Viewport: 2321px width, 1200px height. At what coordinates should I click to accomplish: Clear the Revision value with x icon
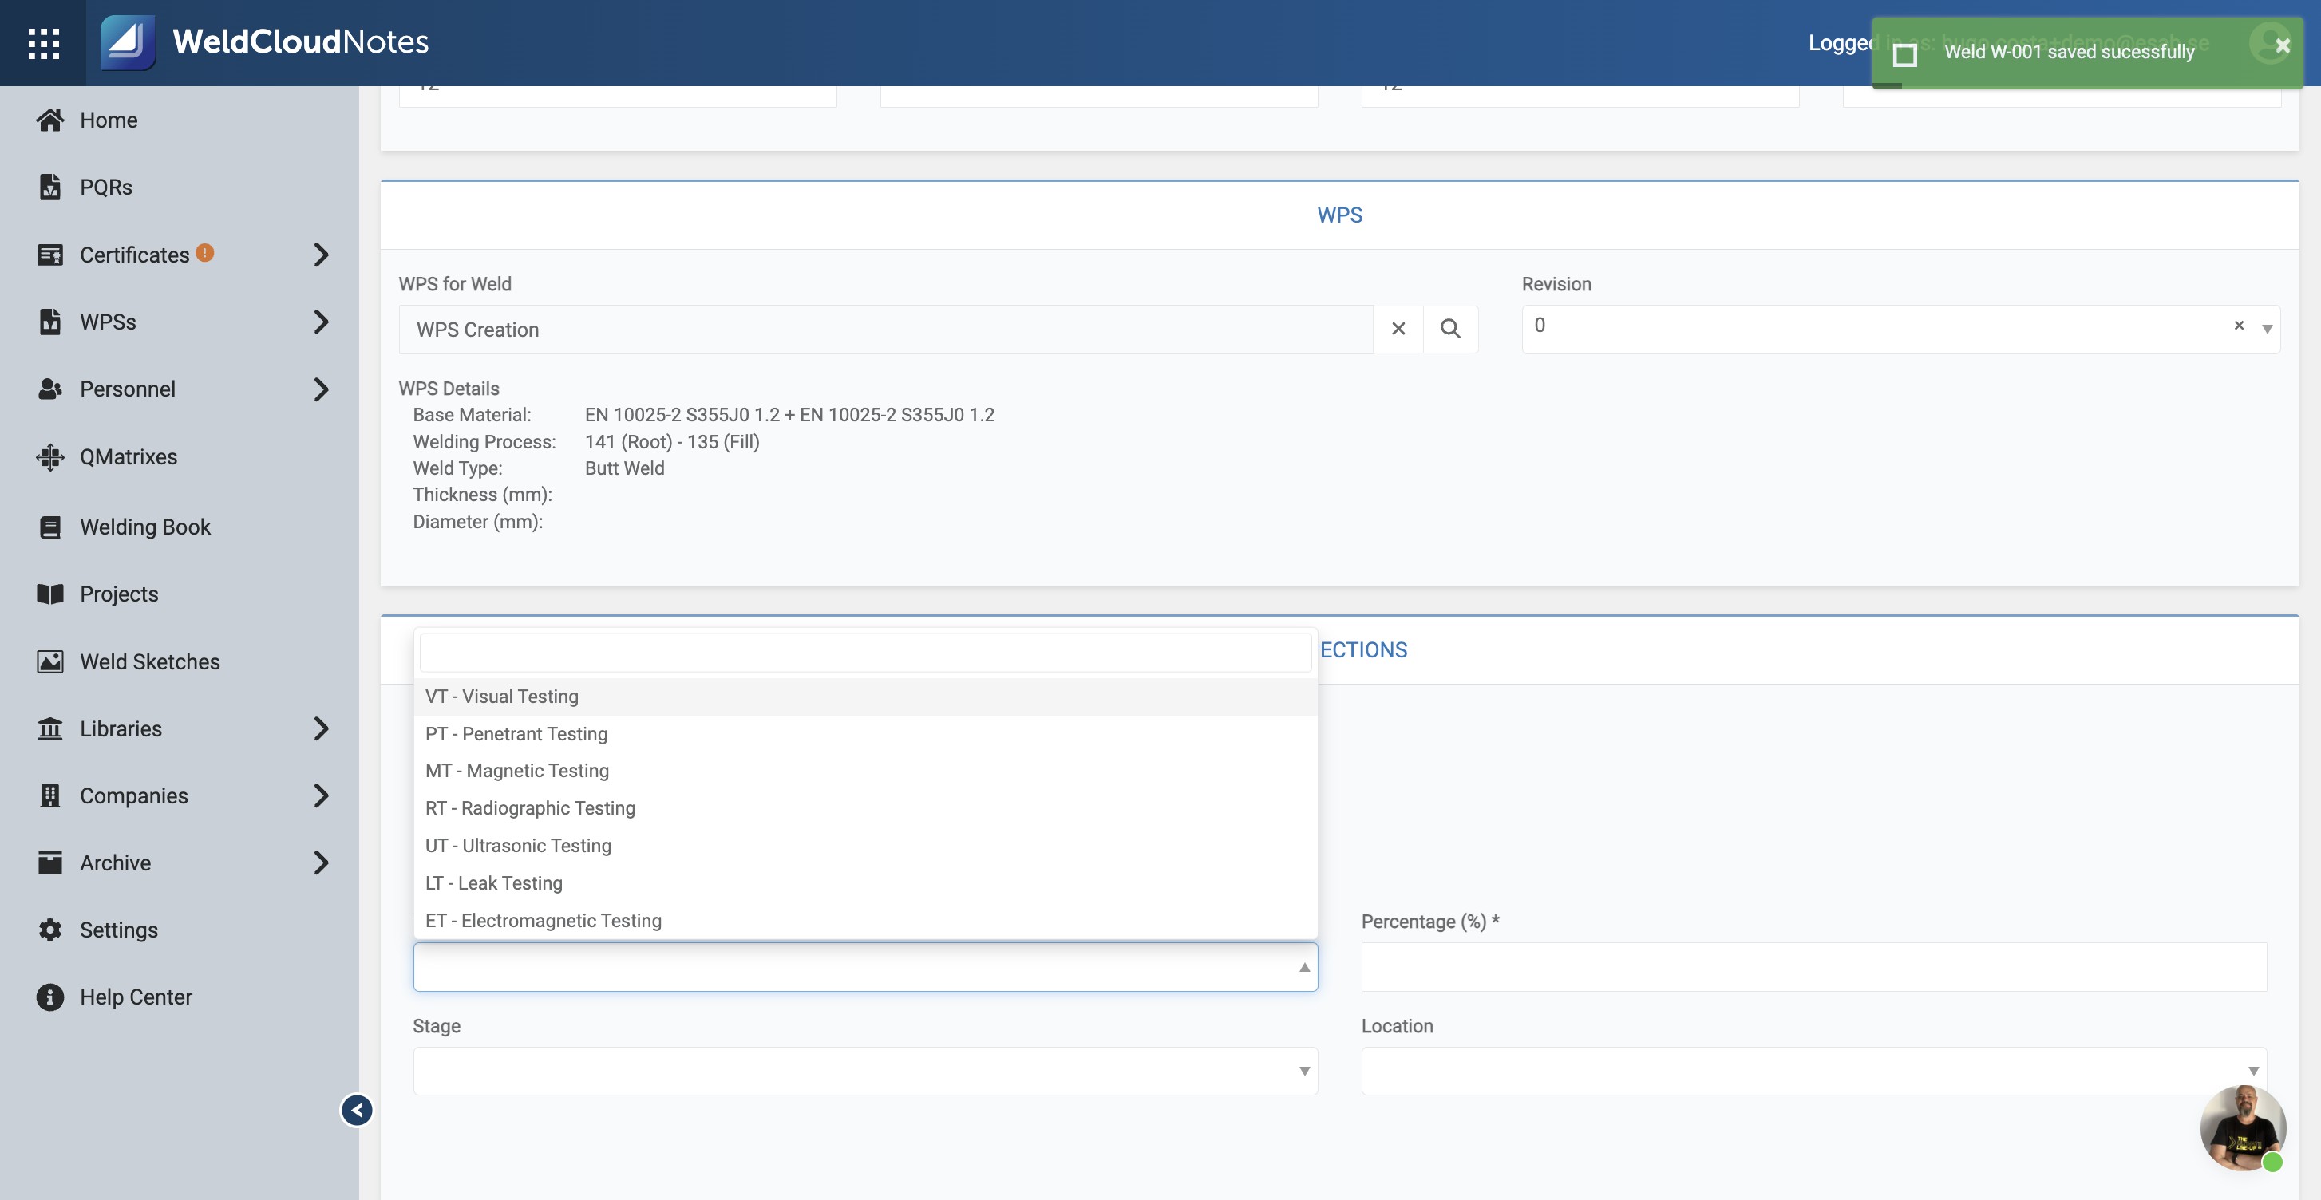[2239, 326]
